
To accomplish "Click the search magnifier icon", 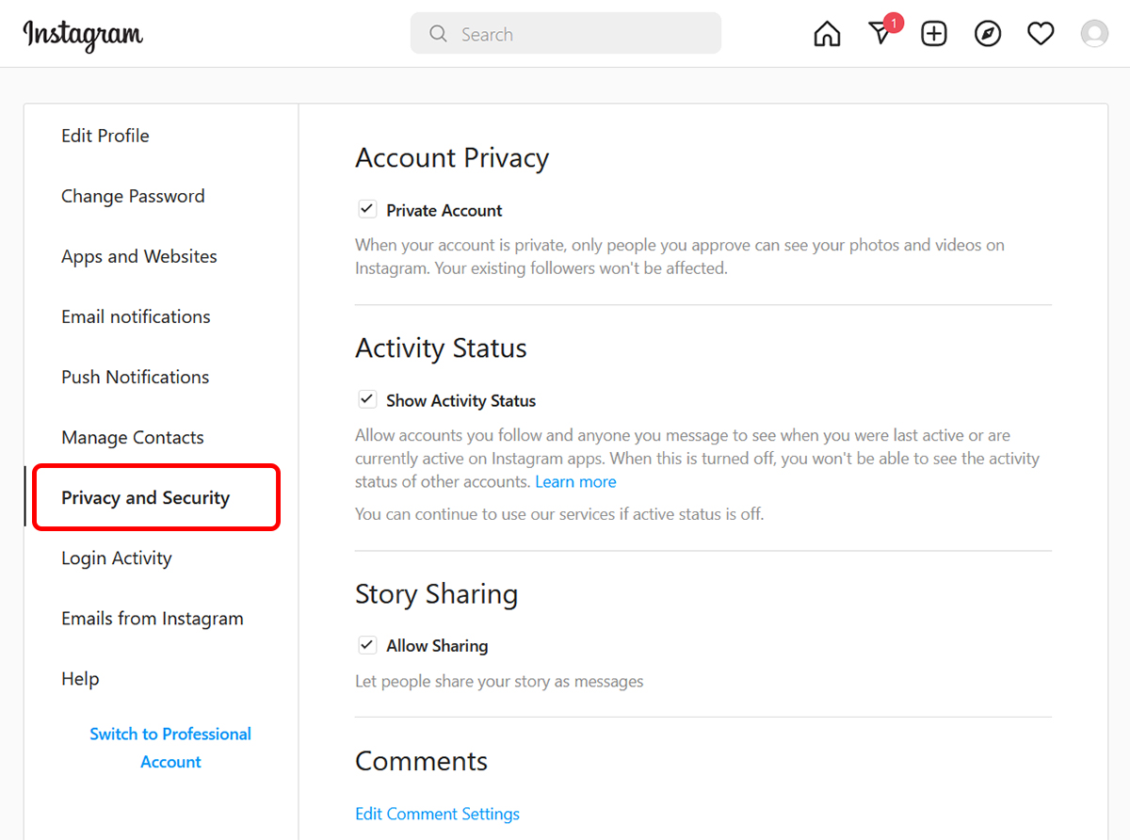I will pos(438,35).
